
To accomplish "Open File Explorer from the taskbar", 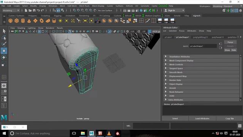I will [x=83, y=133].
